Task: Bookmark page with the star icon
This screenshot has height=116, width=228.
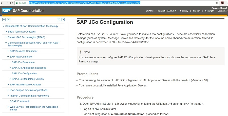Action: coord(217,3)
